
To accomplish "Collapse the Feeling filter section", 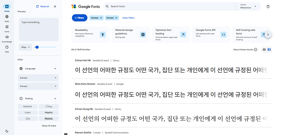I will [x=55, y=98].
